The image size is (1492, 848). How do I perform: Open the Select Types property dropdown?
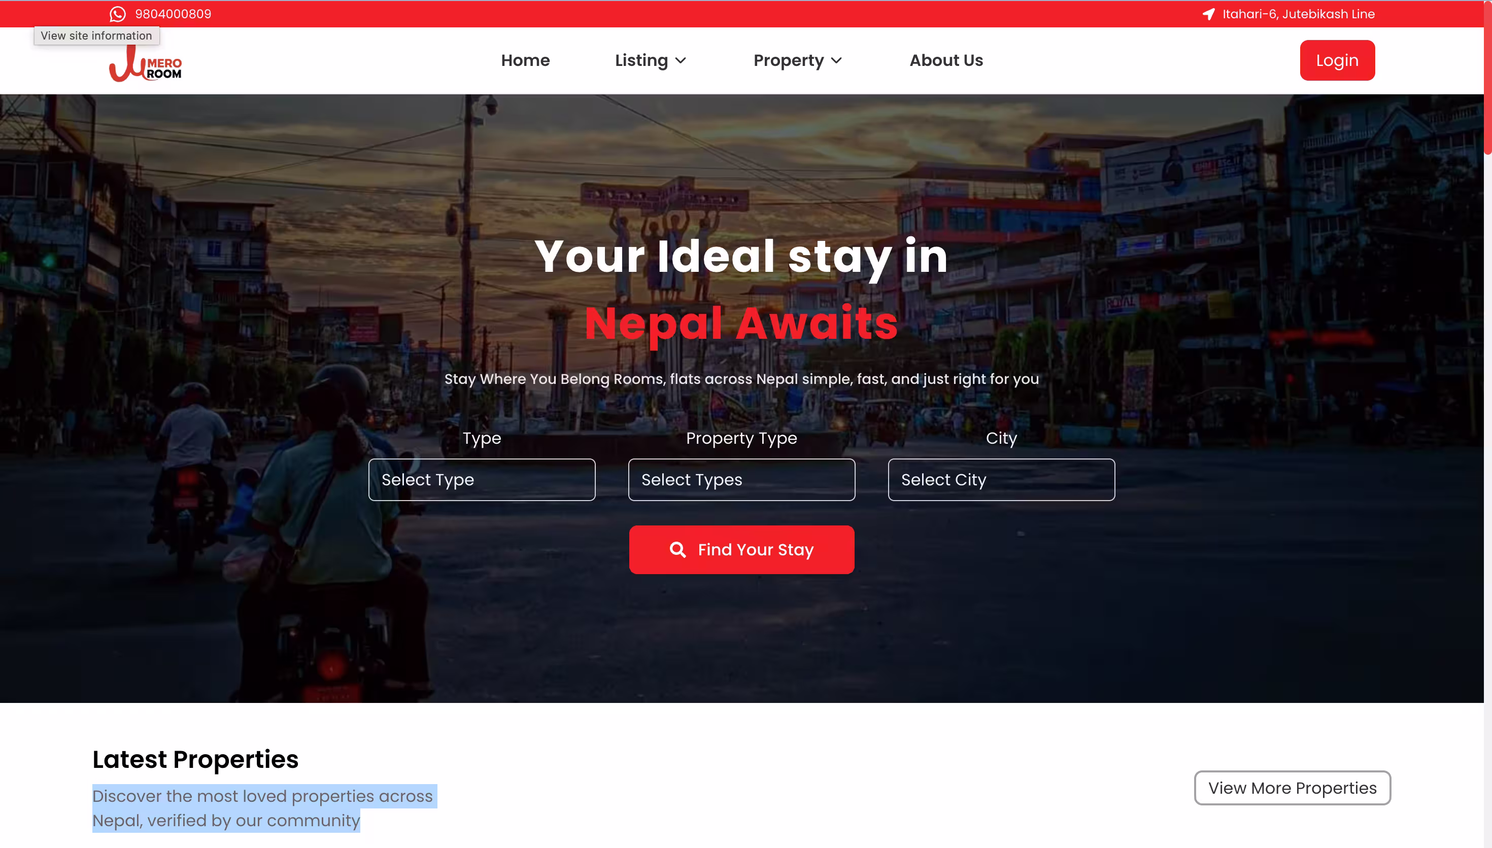point(741,479)
